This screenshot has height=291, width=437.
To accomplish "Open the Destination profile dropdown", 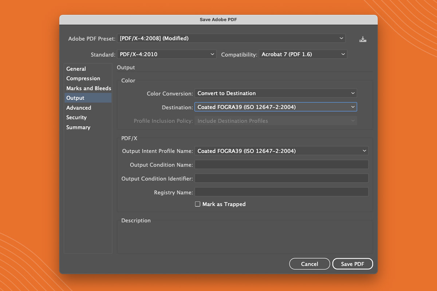I will [276, 107].
